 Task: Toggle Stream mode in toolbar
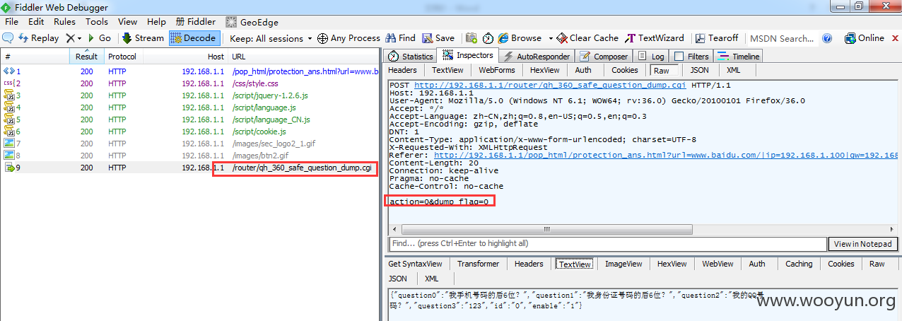tap(143, 38)
